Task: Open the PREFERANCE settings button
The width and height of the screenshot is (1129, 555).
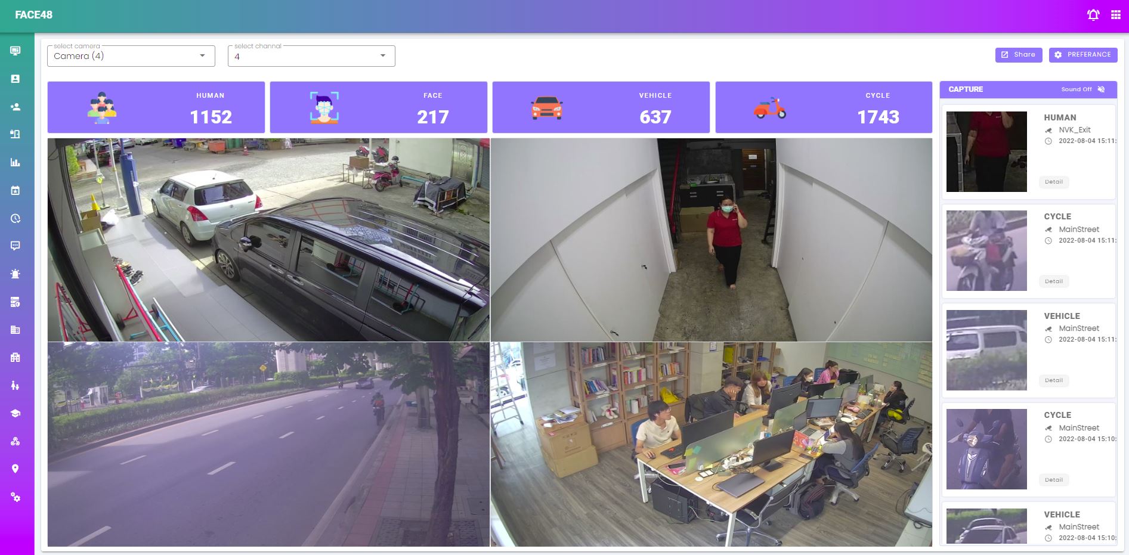Action: pyautogui.click(x=1083, y=55)
